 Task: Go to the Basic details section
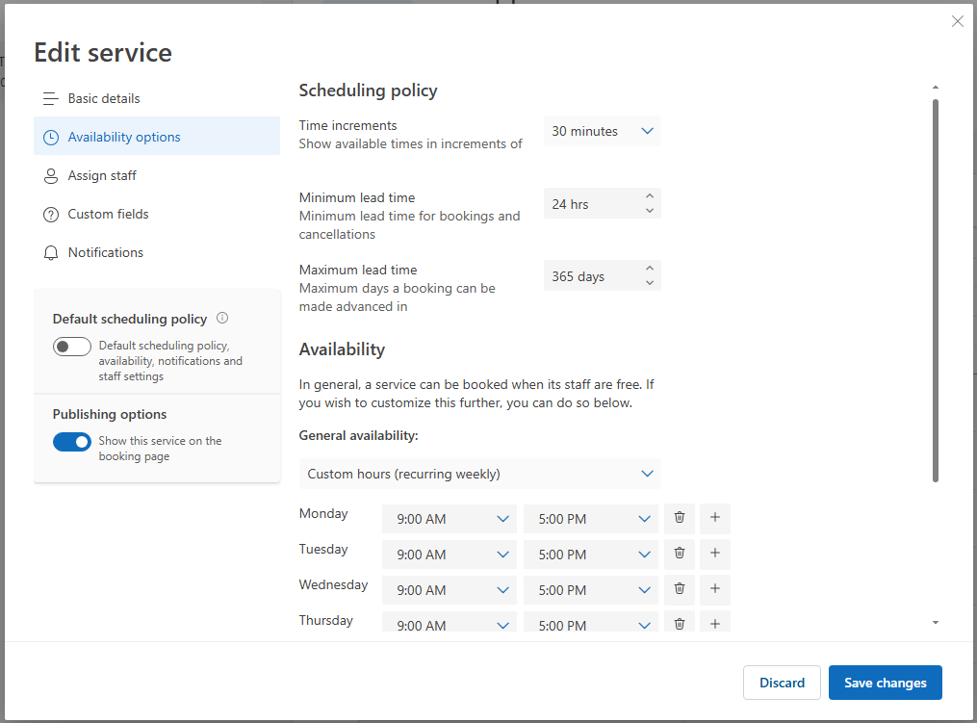pos(104,98)
